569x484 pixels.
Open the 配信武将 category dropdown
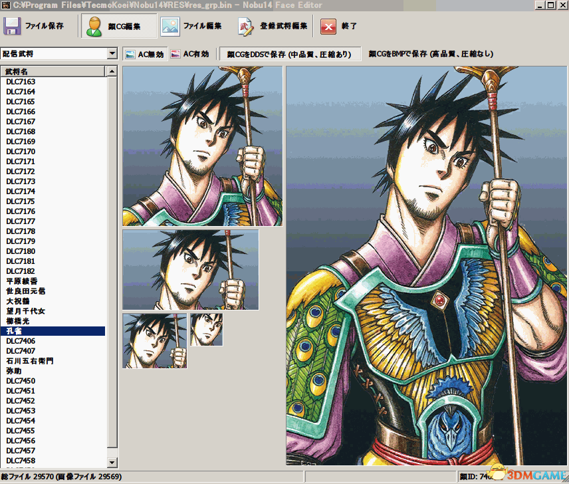[x=112, y=54]
